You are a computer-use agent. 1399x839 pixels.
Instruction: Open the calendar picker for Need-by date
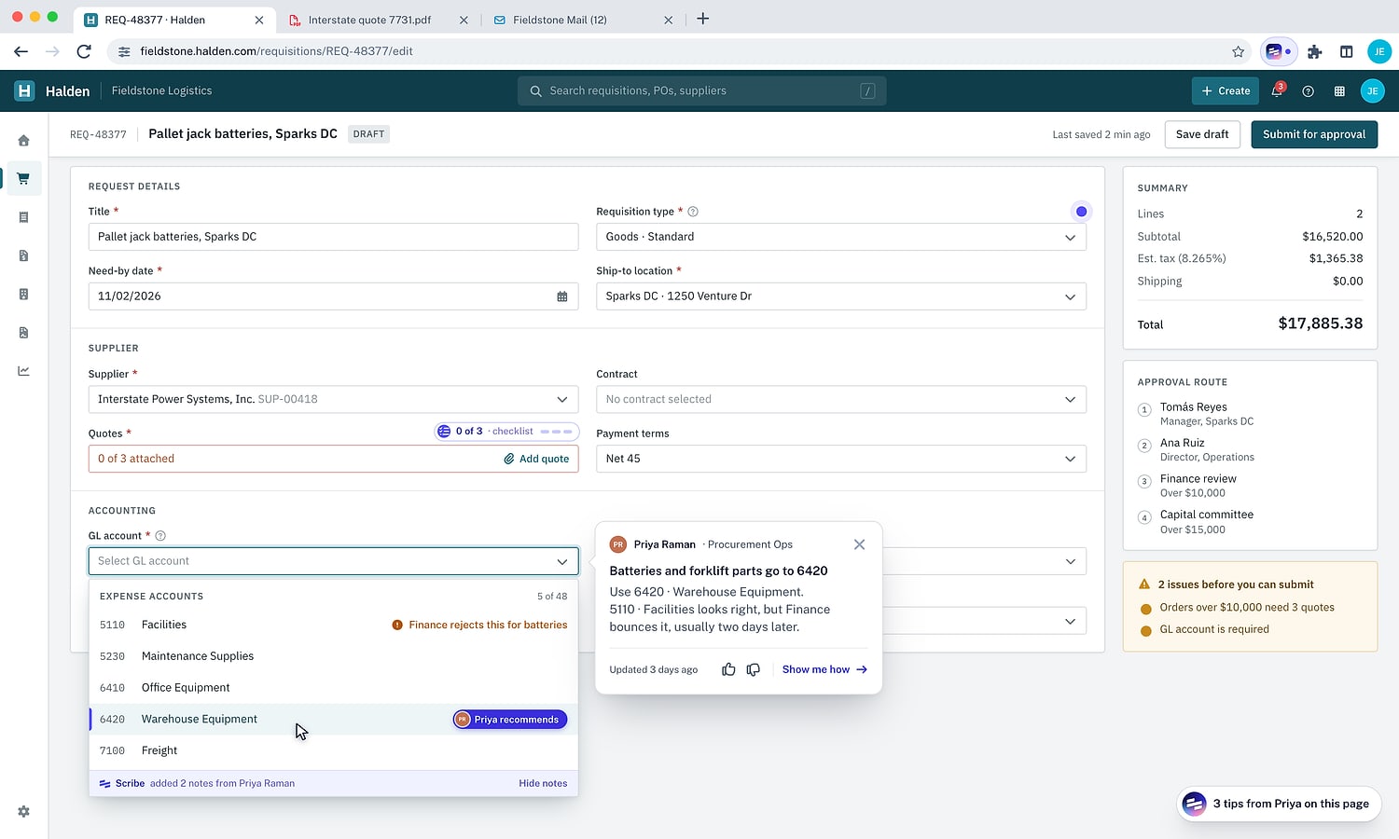pos(562,296)
